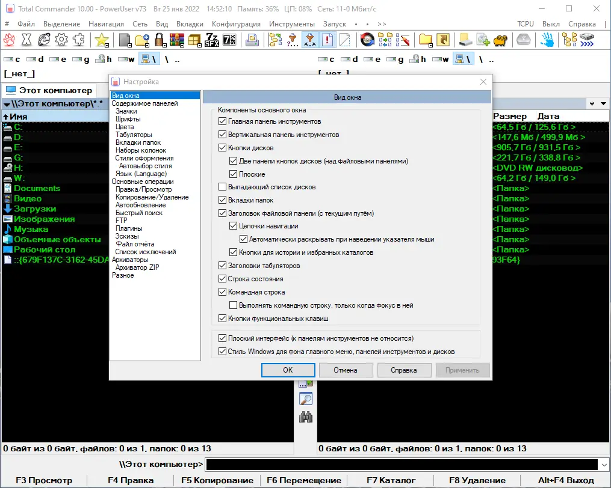
Task: Click the Internet Explorer toolbar icon
Action: 43,40
